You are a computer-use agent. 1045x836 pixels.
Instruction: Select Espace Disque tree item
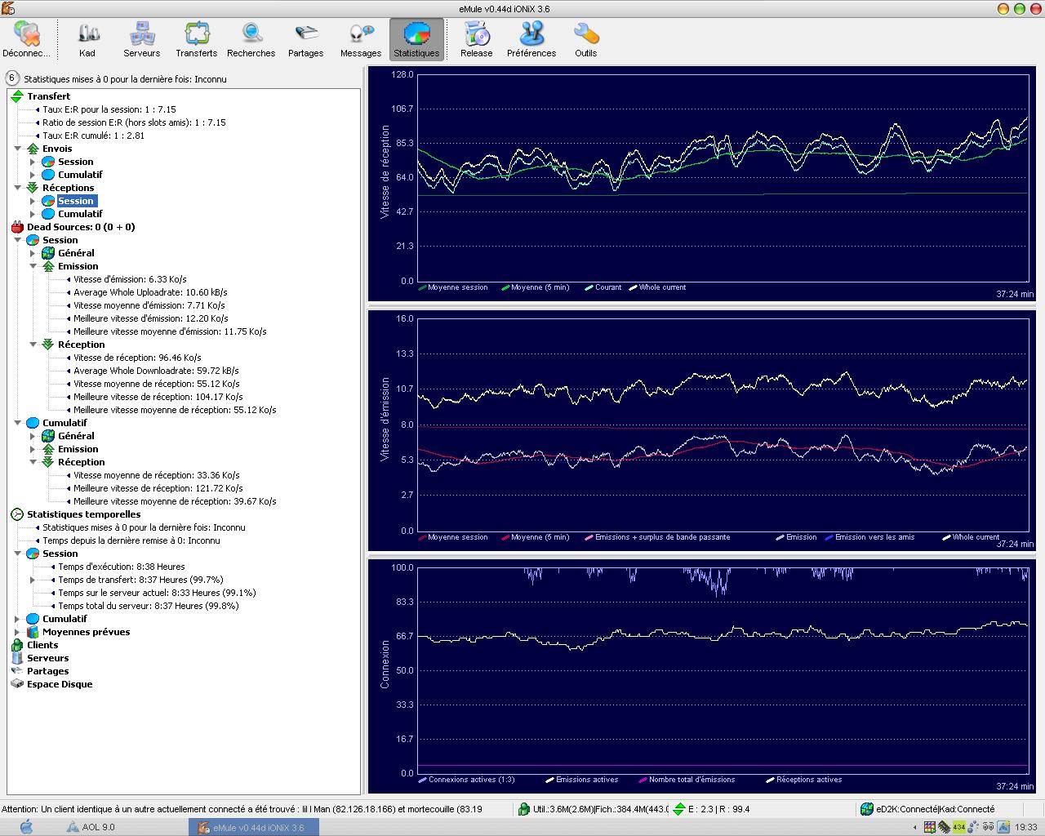[x=60, y=684]
